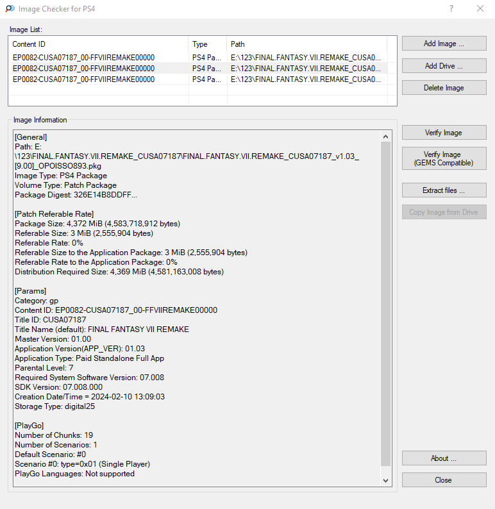Click the Image Checker app icon
This screenshot has width=495, height=509.
10,9
